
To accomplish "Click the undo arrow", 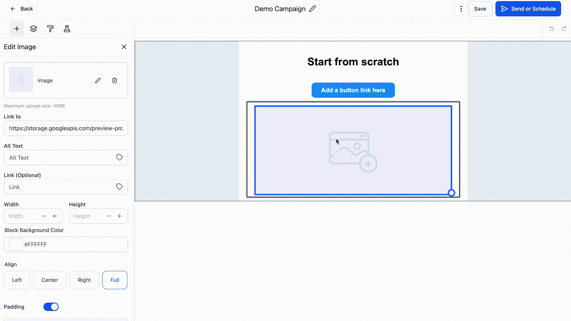I will 551,29.
